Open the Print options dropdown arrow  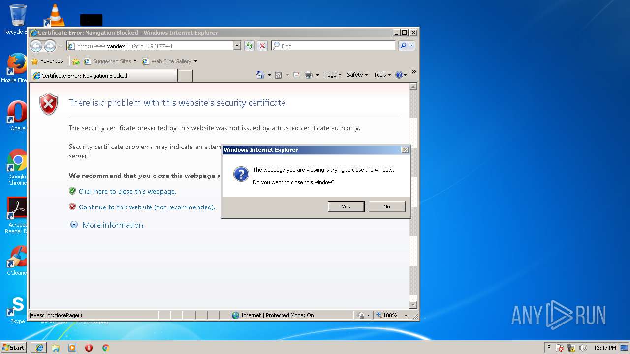point(317,75)
